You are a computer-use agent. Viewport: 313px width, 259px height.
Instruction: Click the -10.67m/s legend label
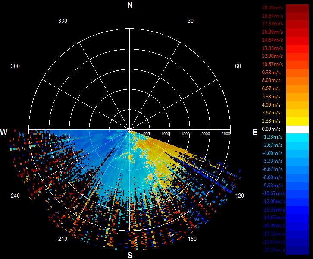(x=273, y=193)
